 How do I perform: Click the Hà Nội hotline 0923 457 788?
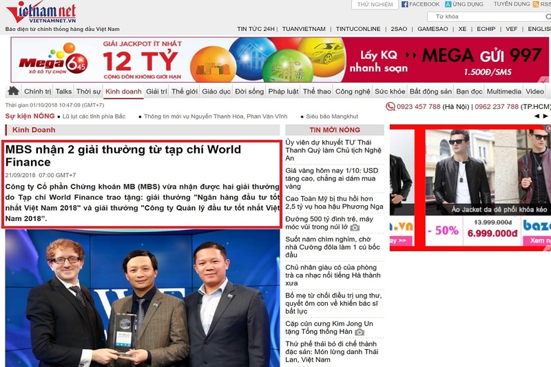(x=419, y=107)
